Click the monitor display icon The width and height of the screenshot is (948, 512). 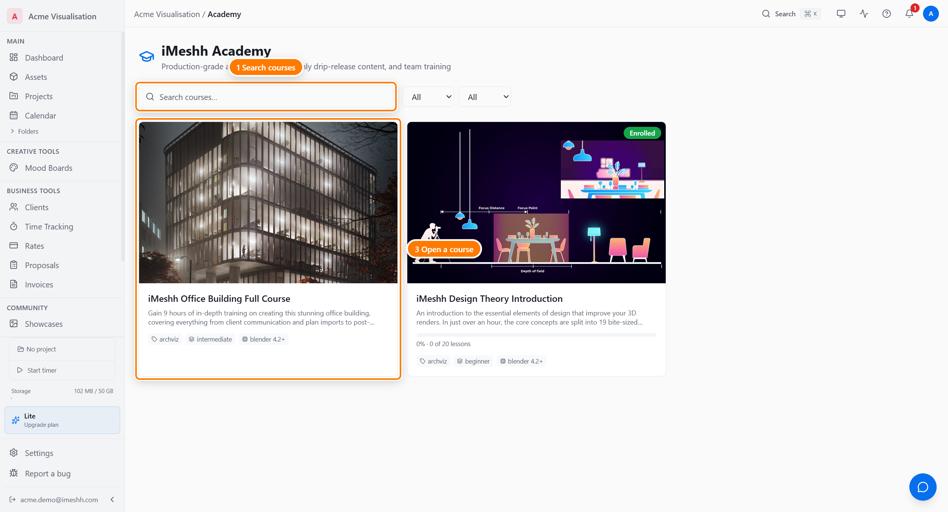[841, 14]
